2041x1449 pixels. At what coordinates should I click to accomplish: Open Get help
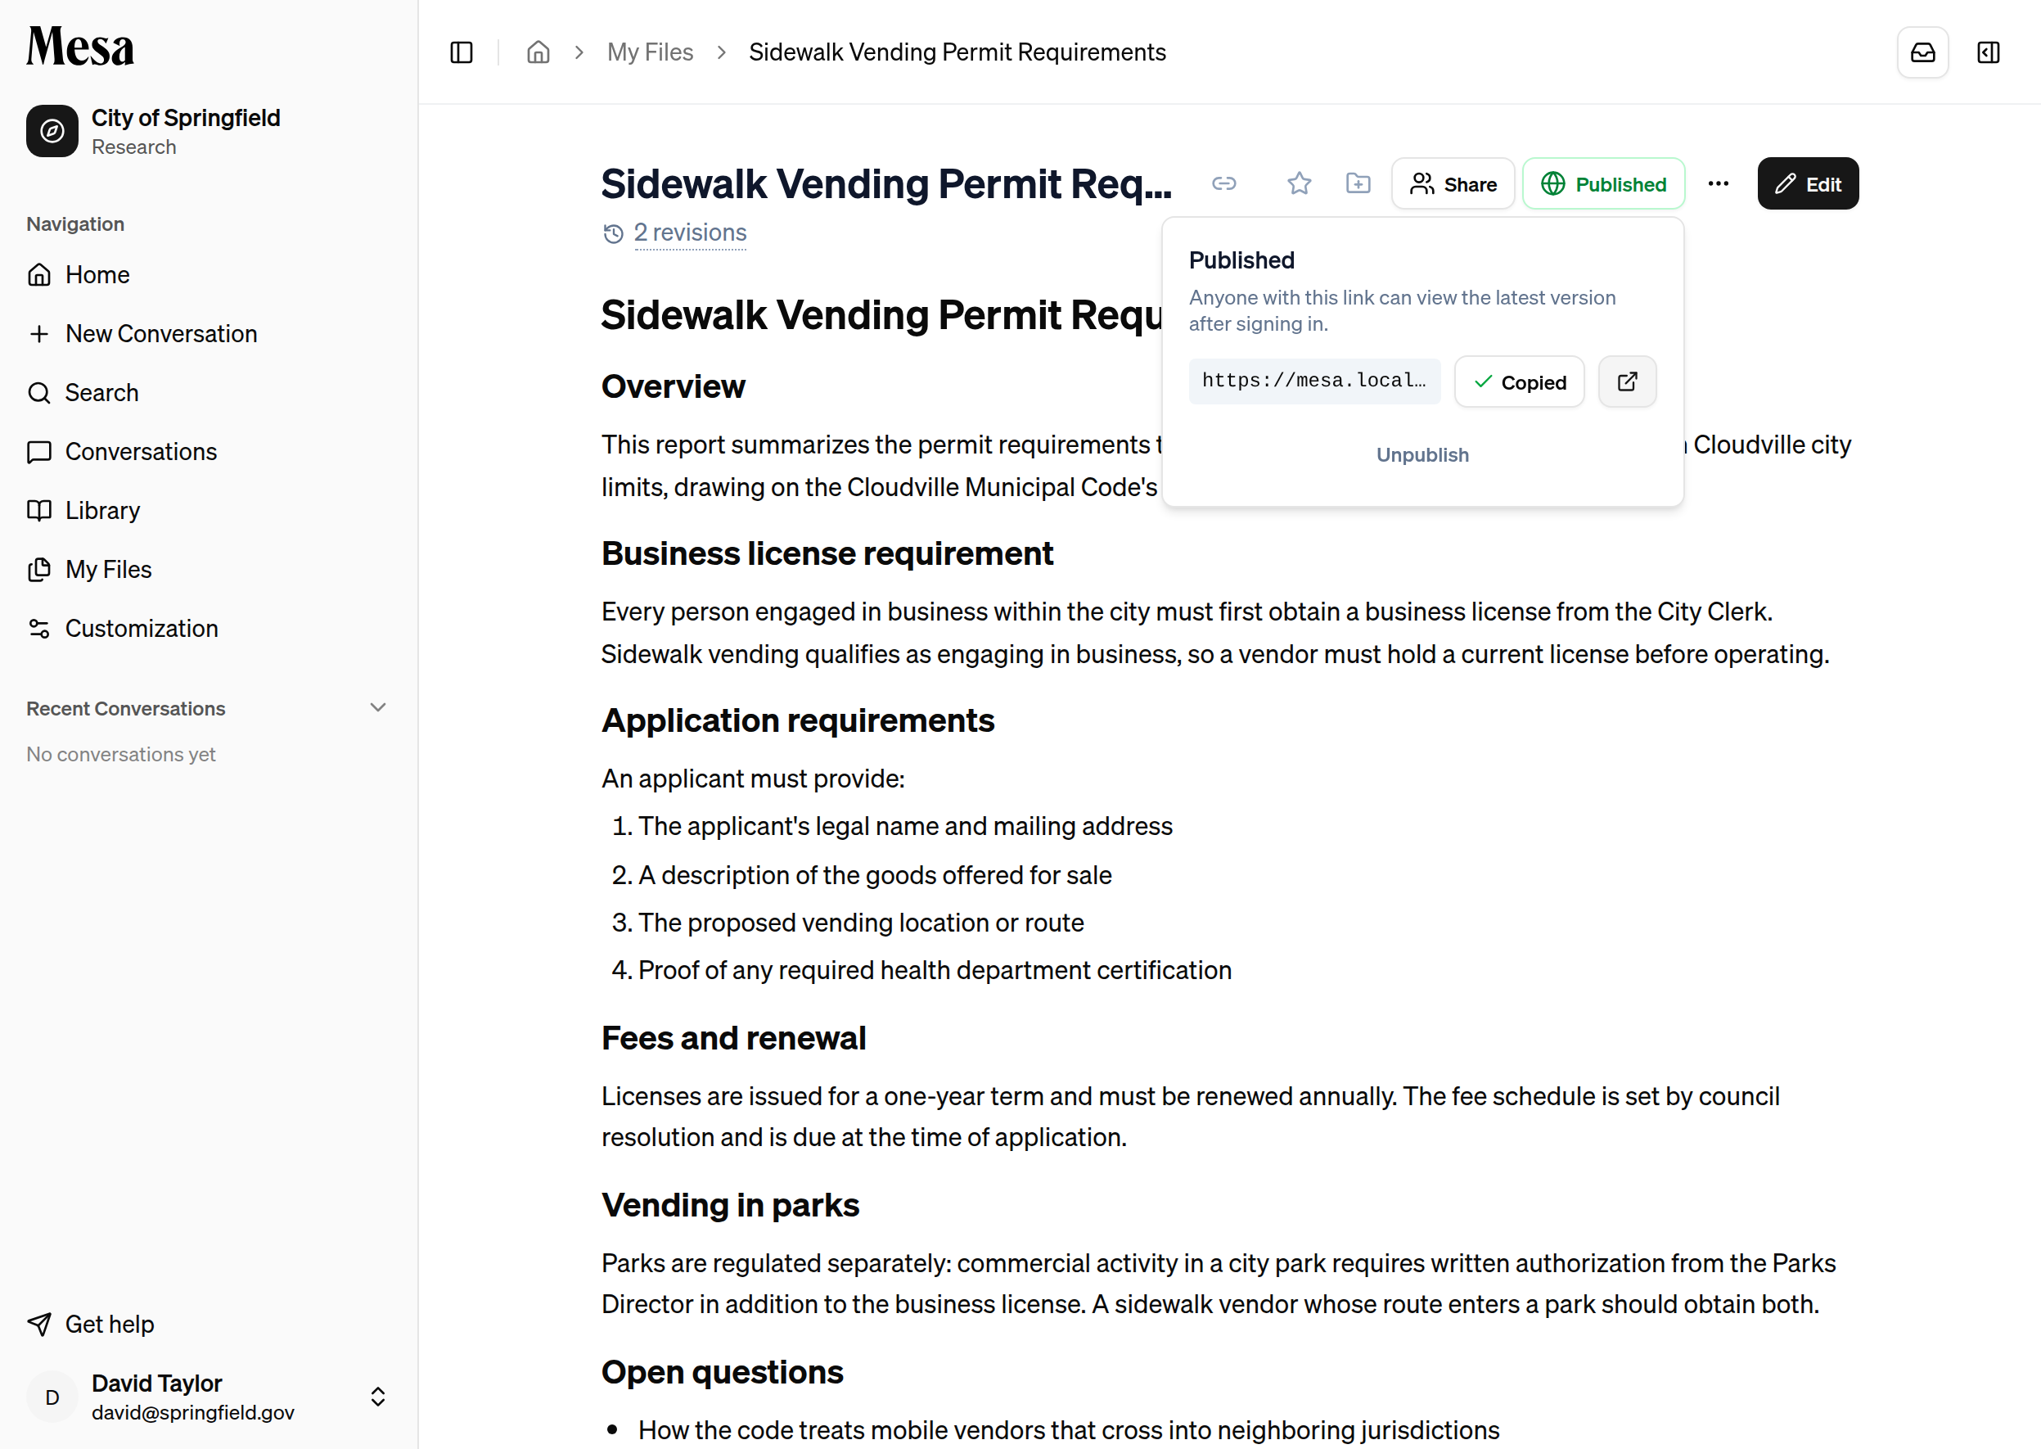click(x=208, y=1324)
